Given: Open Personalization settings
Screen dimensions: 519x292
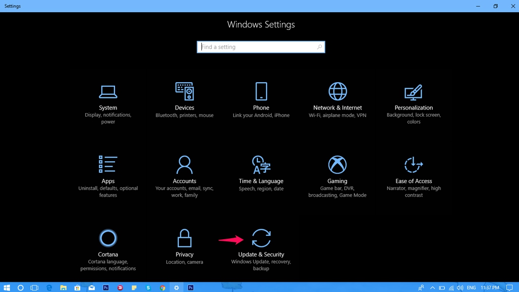Looking at the screenshot, I should click(x=414, y=104).
